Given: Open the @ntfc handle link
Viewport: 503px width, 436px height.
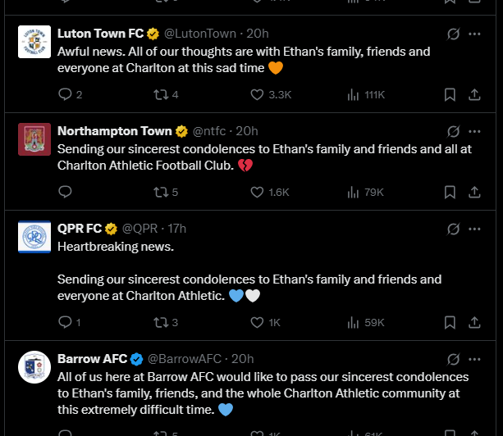Looking at the screenshot, I should (x=209, y=131).
